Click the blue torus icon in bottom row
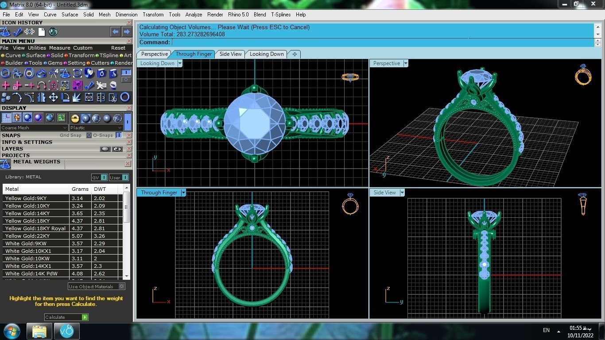This screenshot has width=605, height=340. click(x=125, y=97)
